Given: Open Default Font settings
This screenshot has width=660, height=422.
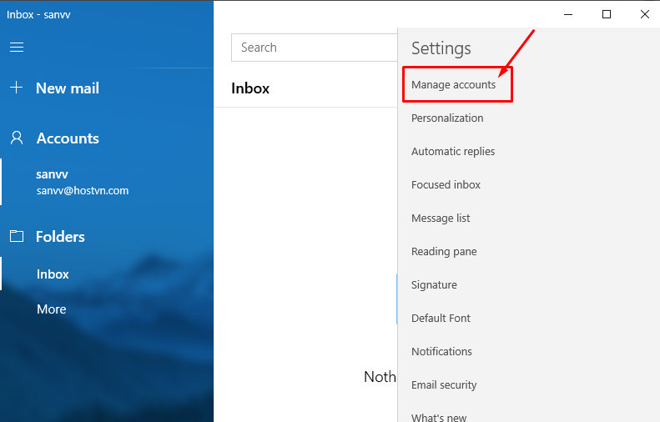Looking at the screenshot, I should (x=441, y=319).
